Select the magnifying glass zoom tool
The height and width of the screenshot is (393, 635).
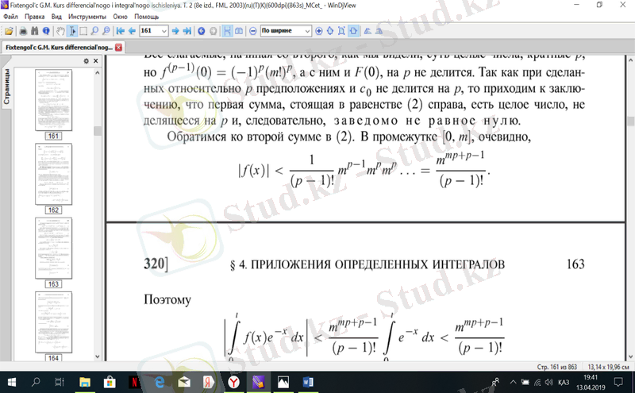(x=94, y=31)
